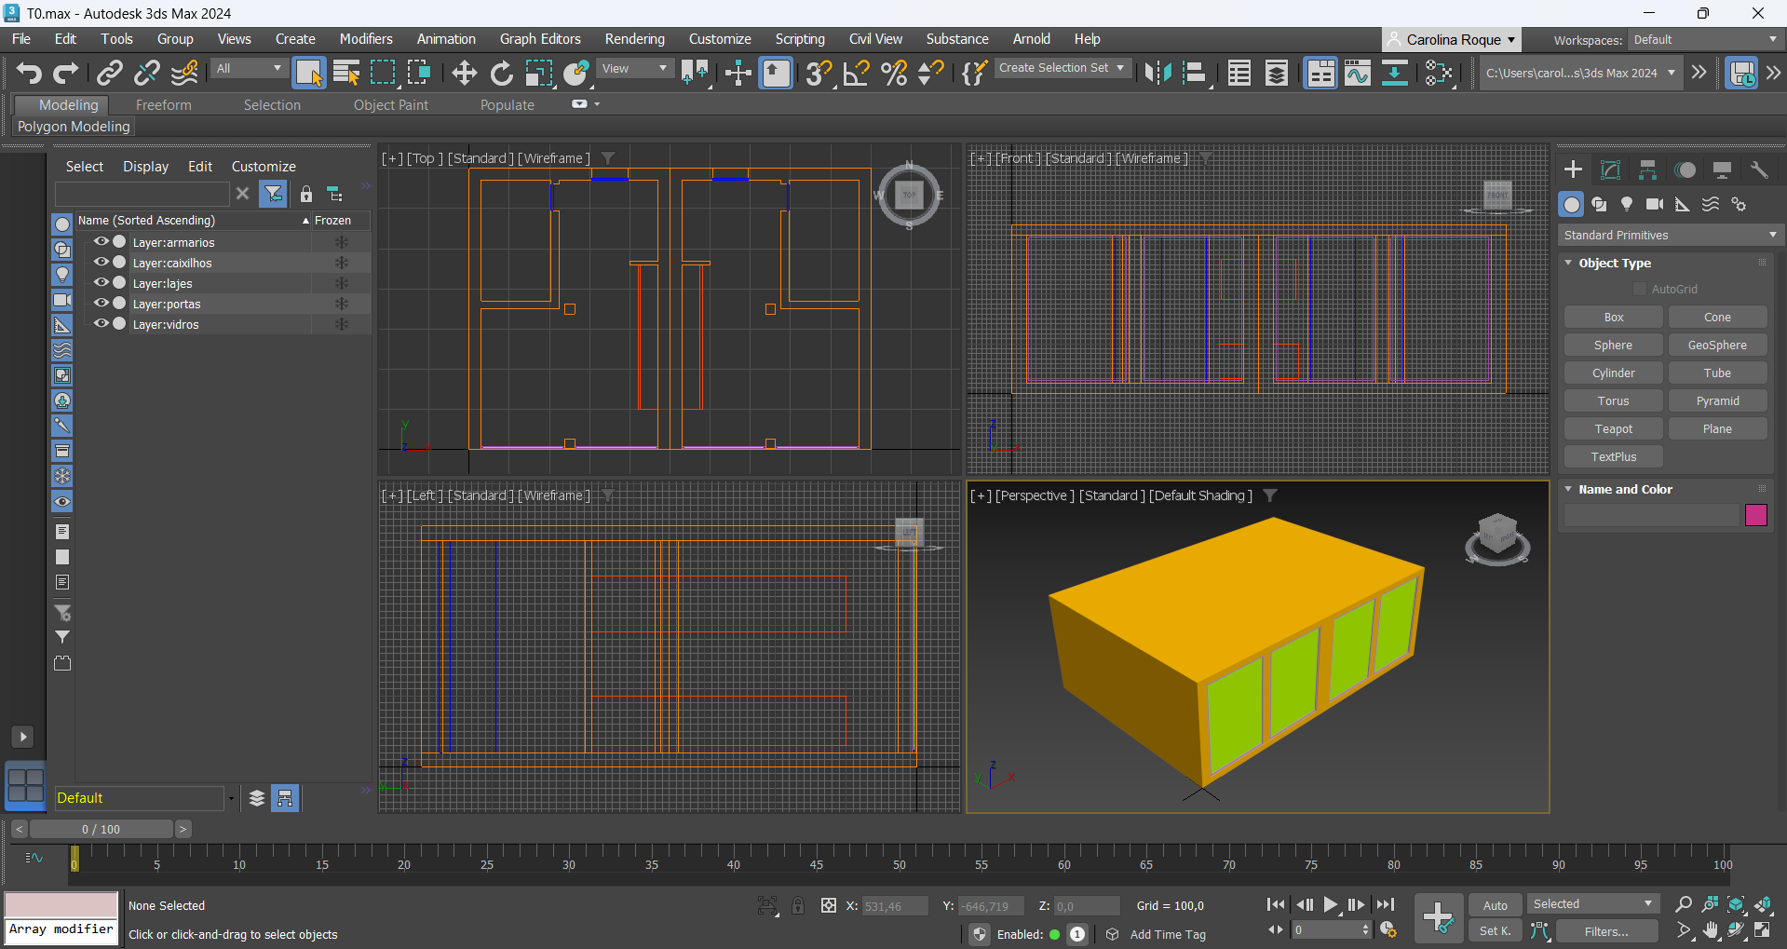
Task: Switch to the Lights creation category
Action: (1627, 204)
